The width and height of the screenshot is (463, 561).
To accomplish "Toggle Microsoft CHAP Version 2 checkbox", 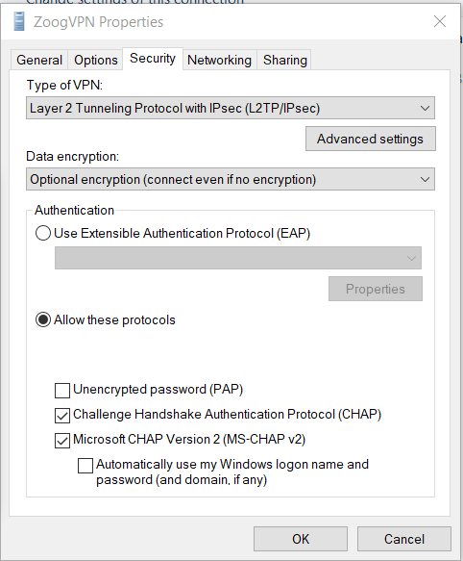I will coord(62,441).
